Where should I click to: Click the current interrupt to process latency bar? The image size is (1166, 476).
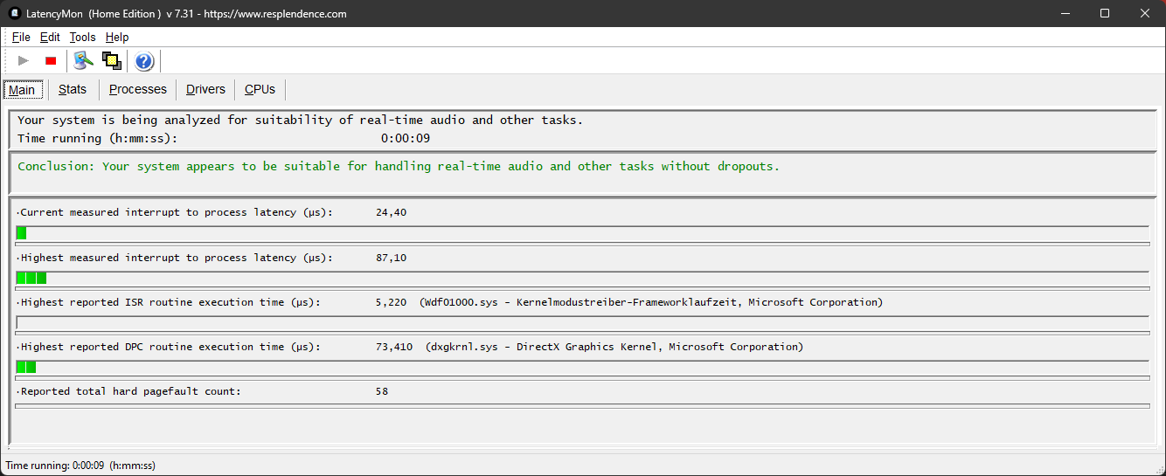582,232
